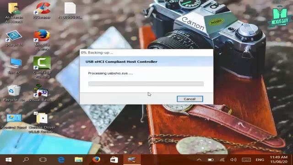Select Control Panel desktop icon
293x165 pixels.
coord(14,121)
